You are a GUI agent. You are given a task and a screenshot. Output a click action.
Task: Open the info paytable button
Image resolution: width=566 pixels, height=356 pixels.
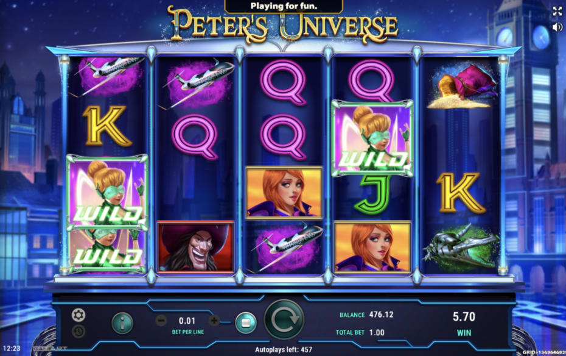click(122, 322)
